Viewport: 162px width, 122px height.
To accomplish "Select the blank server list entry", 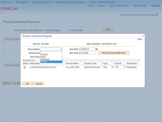I will click(51, 52).
